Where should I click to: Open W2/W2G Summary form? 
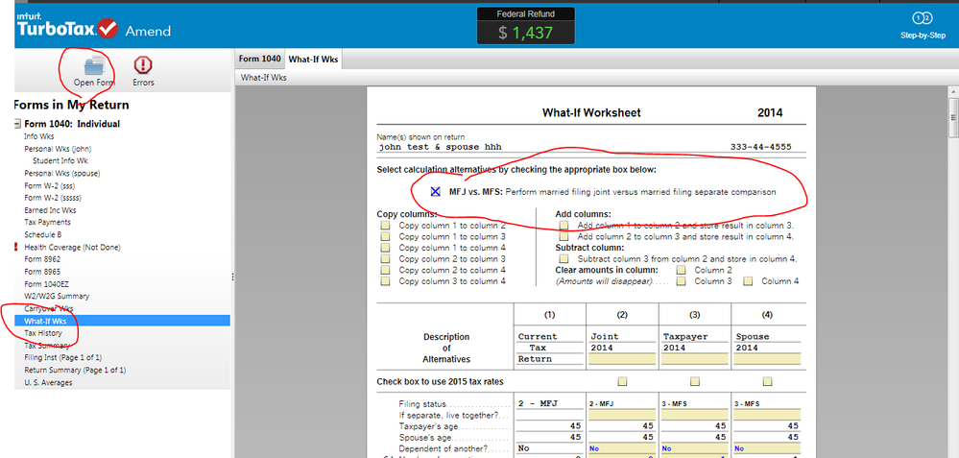tap(57, 296)
